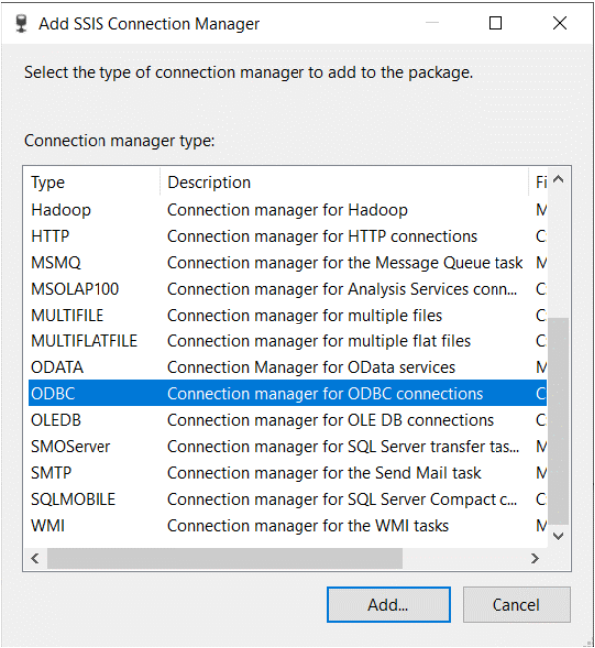Image resolution: width=595 pixels, height=648 pixels.
Task: Select MULTIFLATFILE in the list
Action: 288,341
